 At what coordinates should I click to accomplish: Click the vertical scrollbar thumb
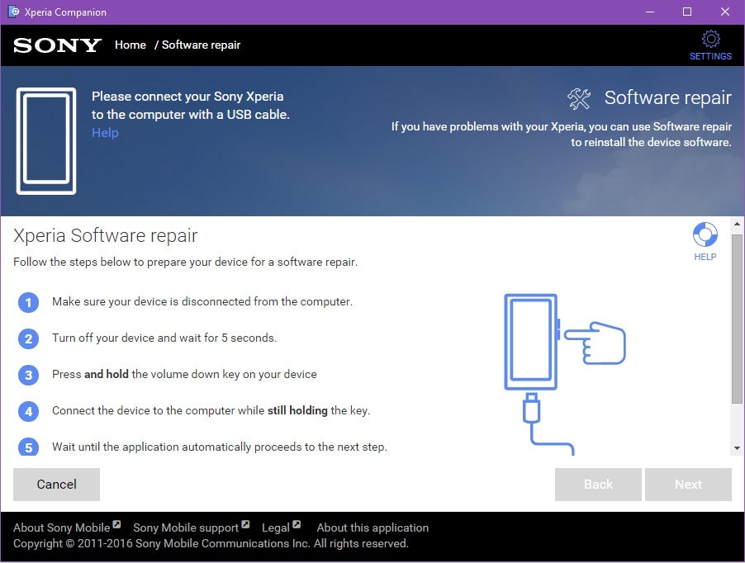pos(737,319)
